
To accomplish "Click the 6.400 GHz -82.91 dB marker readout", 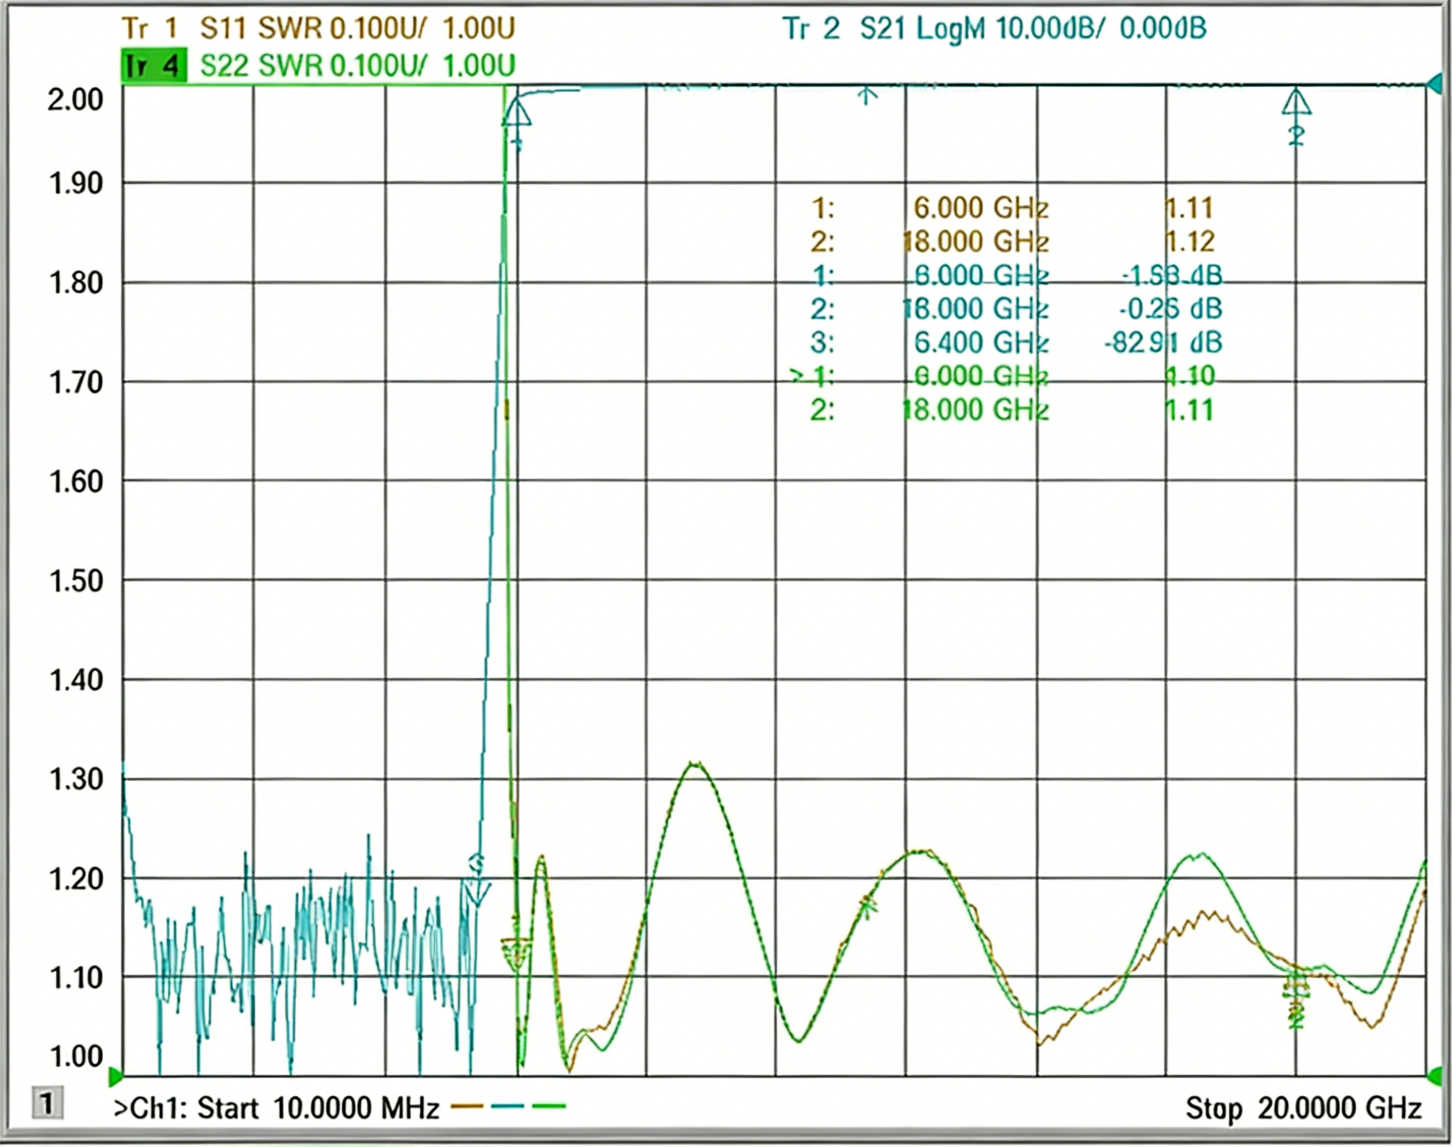I will point(1016,342).
